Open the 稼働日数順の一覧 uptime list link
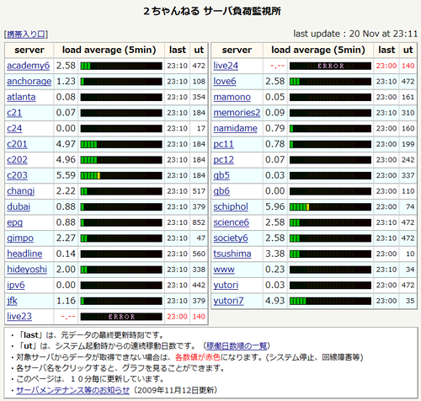Viewport: 421px width, 401px height. (237, 345)
